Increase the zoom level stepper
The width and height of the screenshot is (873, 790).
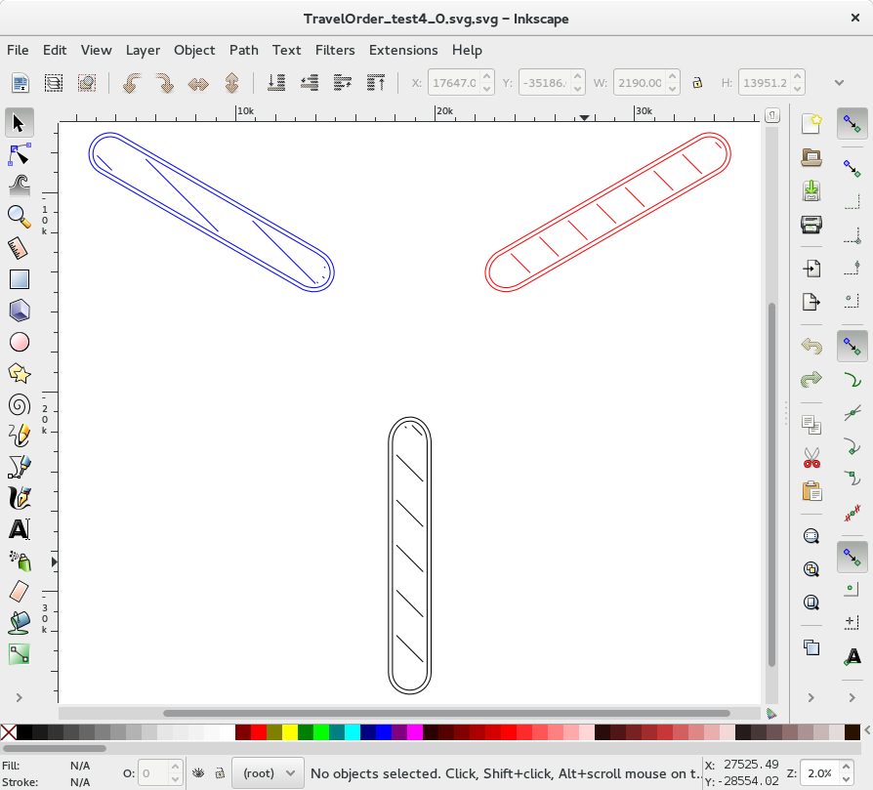coord(847,768)
